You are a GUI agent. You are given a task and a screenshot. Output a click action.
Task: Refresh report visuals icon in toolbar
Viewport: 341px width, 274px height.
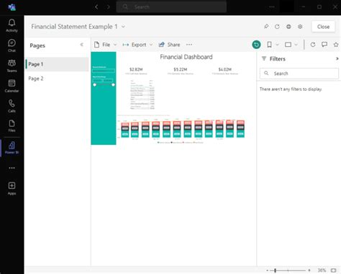coord(313,45)
